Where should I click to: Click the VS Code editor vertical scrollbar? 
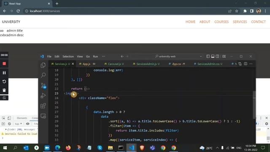click(x=254, y=105)
